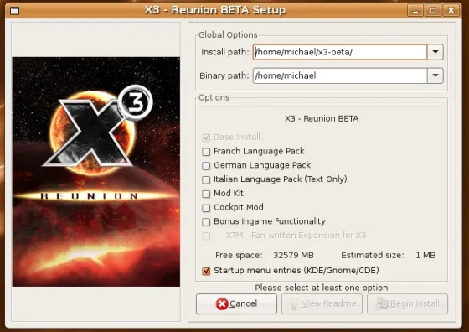Click the gears icon on Begin Install
This screenshot has width=469, height=332.
383,303
